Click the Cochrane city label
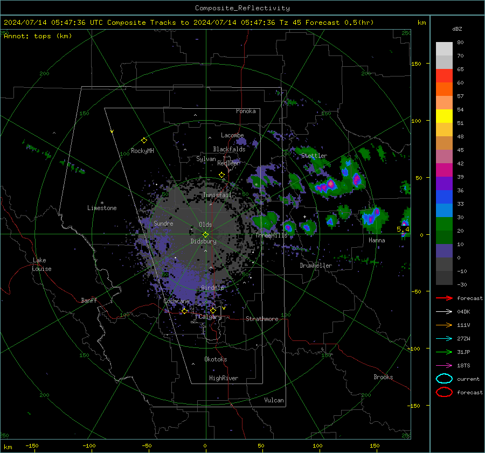 (176, 301)
